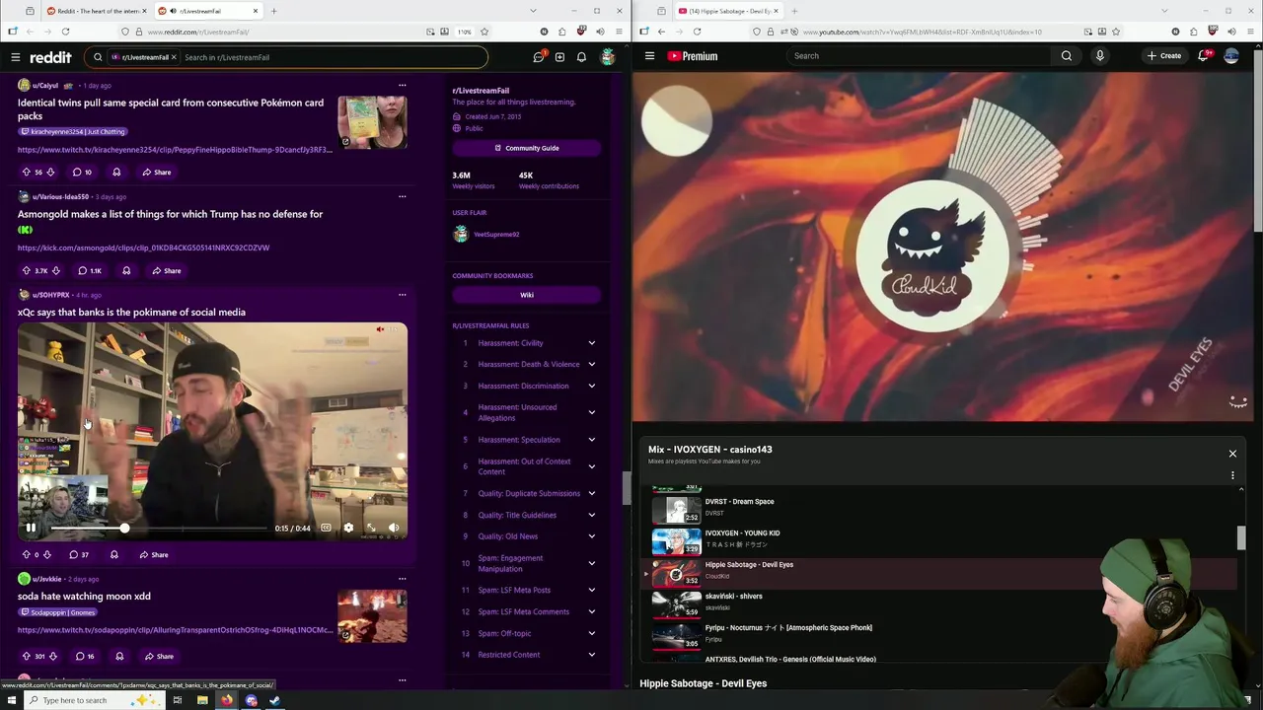Image resolution: width=1263 pixels, height=710 pixels.
Task: Pause the xQc video clip
Action: pyautogui.click(x=31, y=528)
